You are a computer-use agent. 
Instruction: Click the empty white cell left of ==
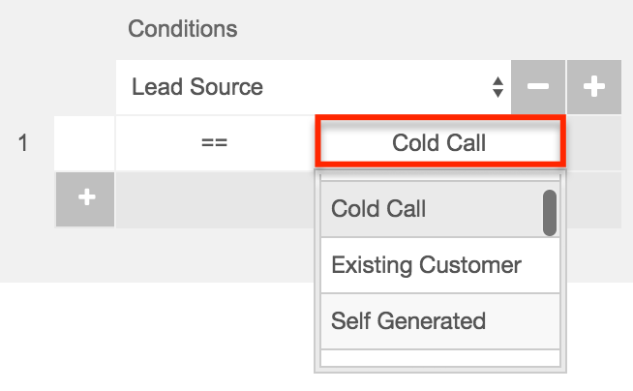pos(85,143)
